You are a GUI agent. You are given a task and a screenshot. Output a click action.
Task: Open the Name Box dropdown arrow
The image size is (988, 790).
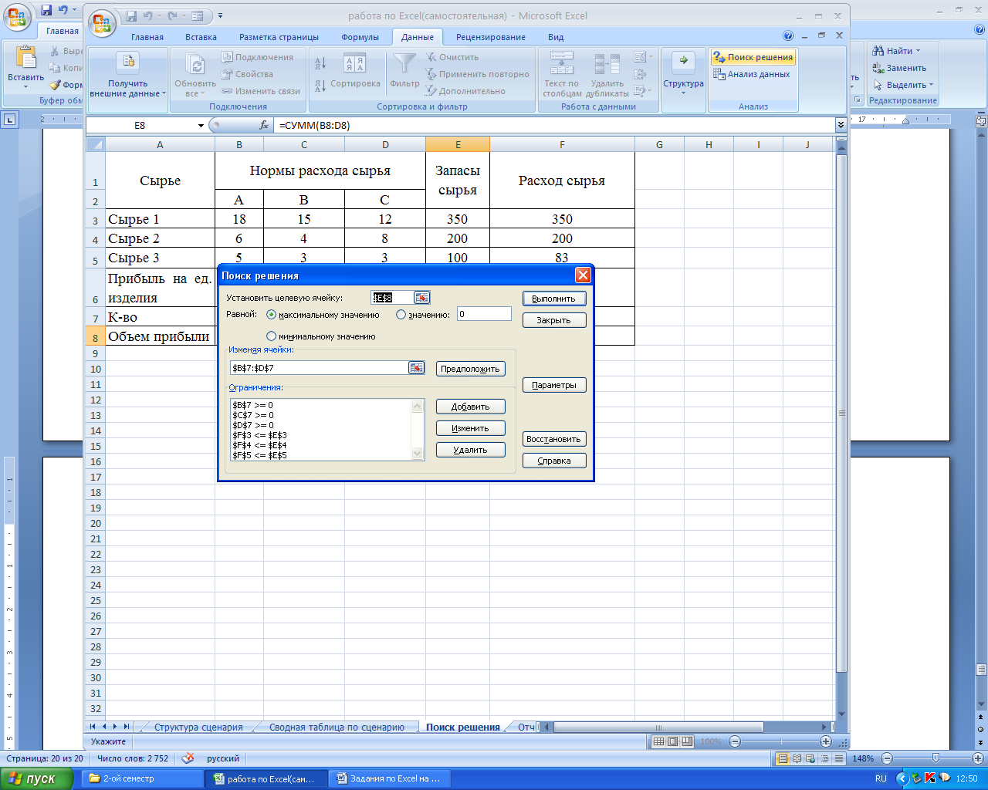[x=201, y=125]
